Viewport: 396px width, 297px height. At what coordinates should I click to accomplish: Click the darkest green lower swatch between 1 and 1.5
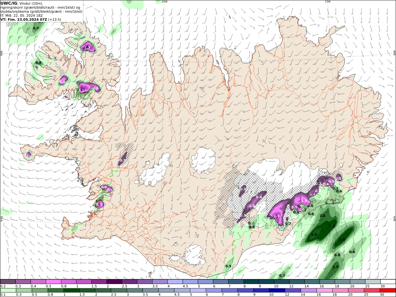tap(71, 291)
